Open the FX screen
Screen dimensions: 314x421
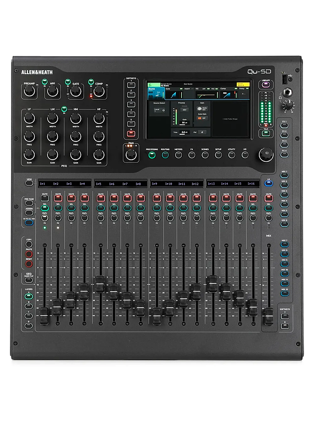[x=192, y=155]
